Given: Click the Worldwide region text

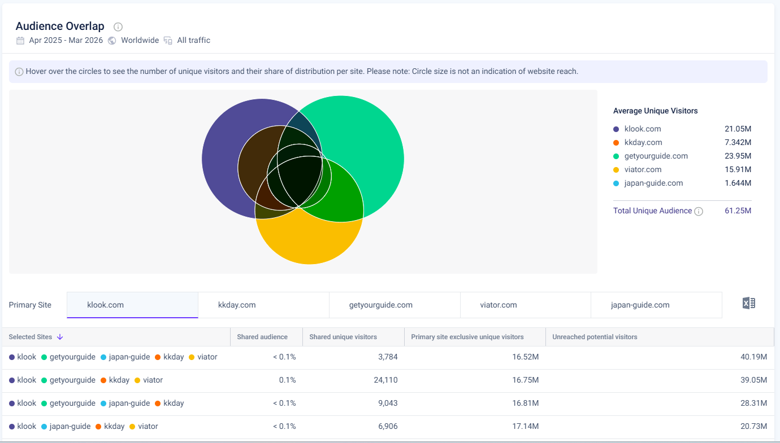Looking at the screenshot, I should [x=140, y=41].
